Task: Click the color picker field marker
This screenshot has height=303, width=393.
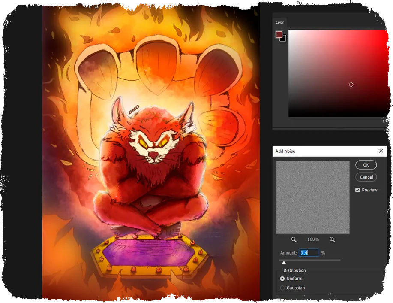Action: pyautogui.click(x=351, y=85)
